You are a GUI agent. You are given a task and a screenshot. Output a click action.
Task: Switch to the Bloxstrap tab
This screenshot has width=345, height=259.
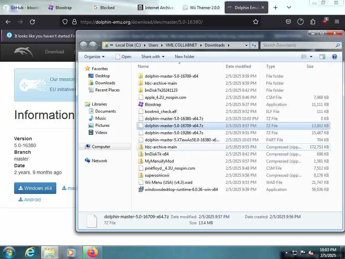click(63, 8)
